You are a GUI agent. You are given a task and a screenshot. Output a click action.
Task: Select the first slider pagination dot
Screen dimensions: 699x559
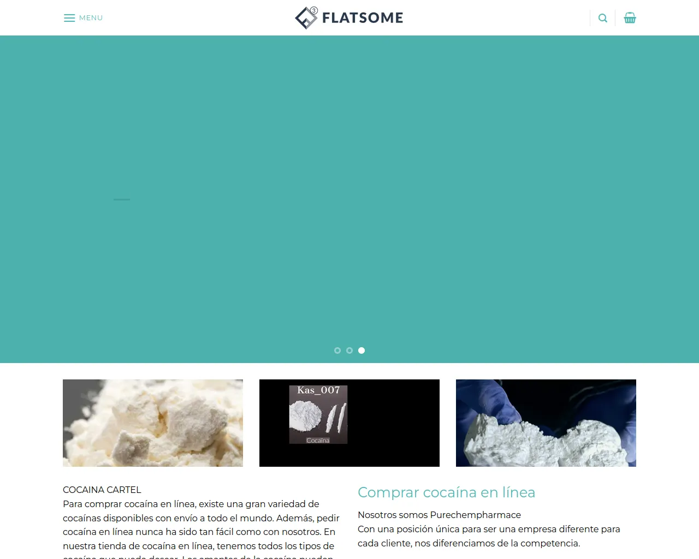[x=337, y=350]
